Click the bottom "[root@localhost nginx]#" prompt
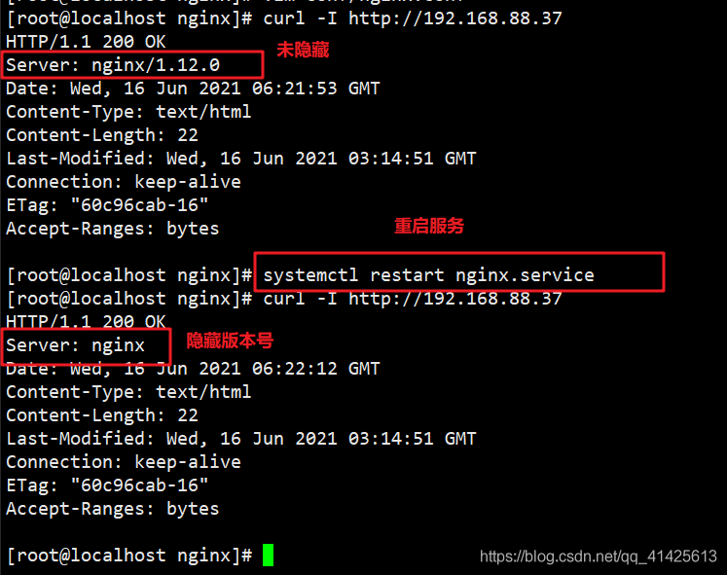The height and width of the screenshot is (575, 727). [x=129, y=556]
